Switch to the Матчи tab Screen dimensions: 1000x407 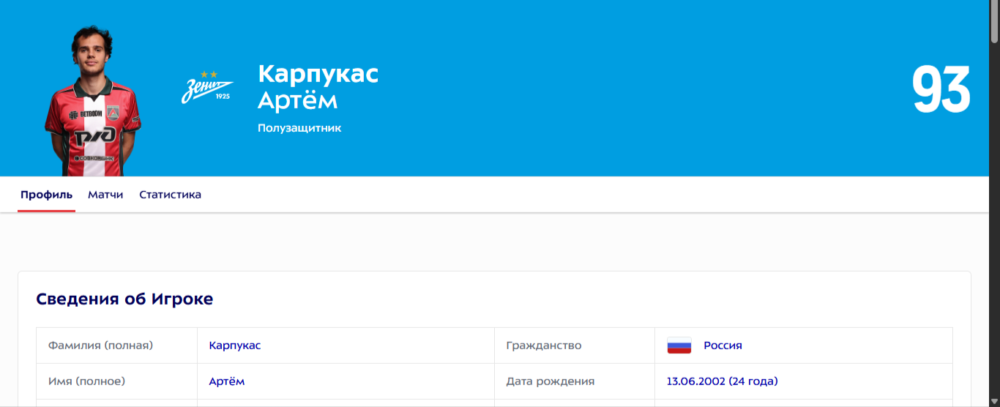click(105, 195)
